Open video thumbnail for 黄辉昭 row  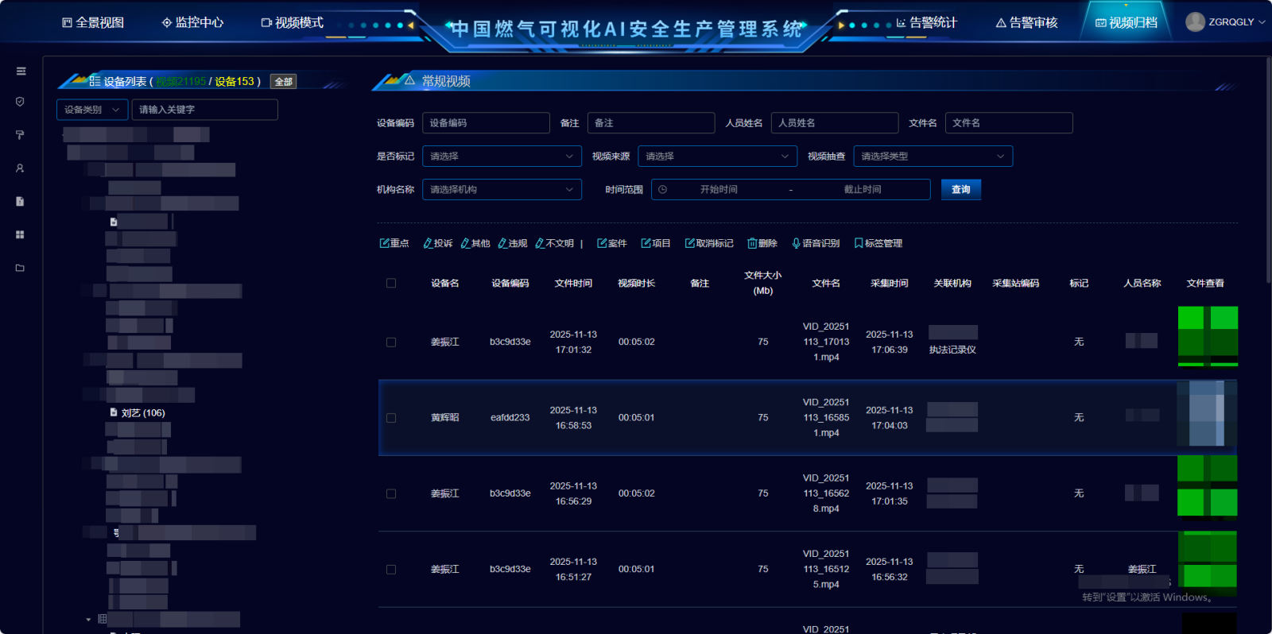pos(1207,414)
